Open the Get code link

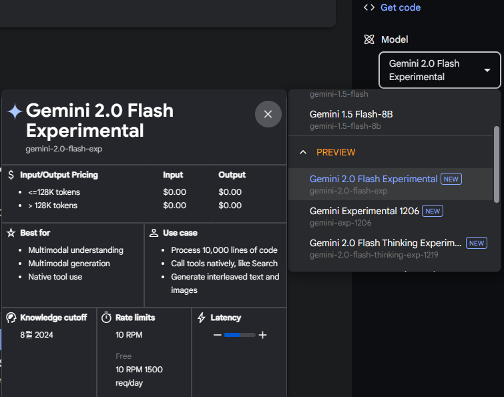click(400, 7)
